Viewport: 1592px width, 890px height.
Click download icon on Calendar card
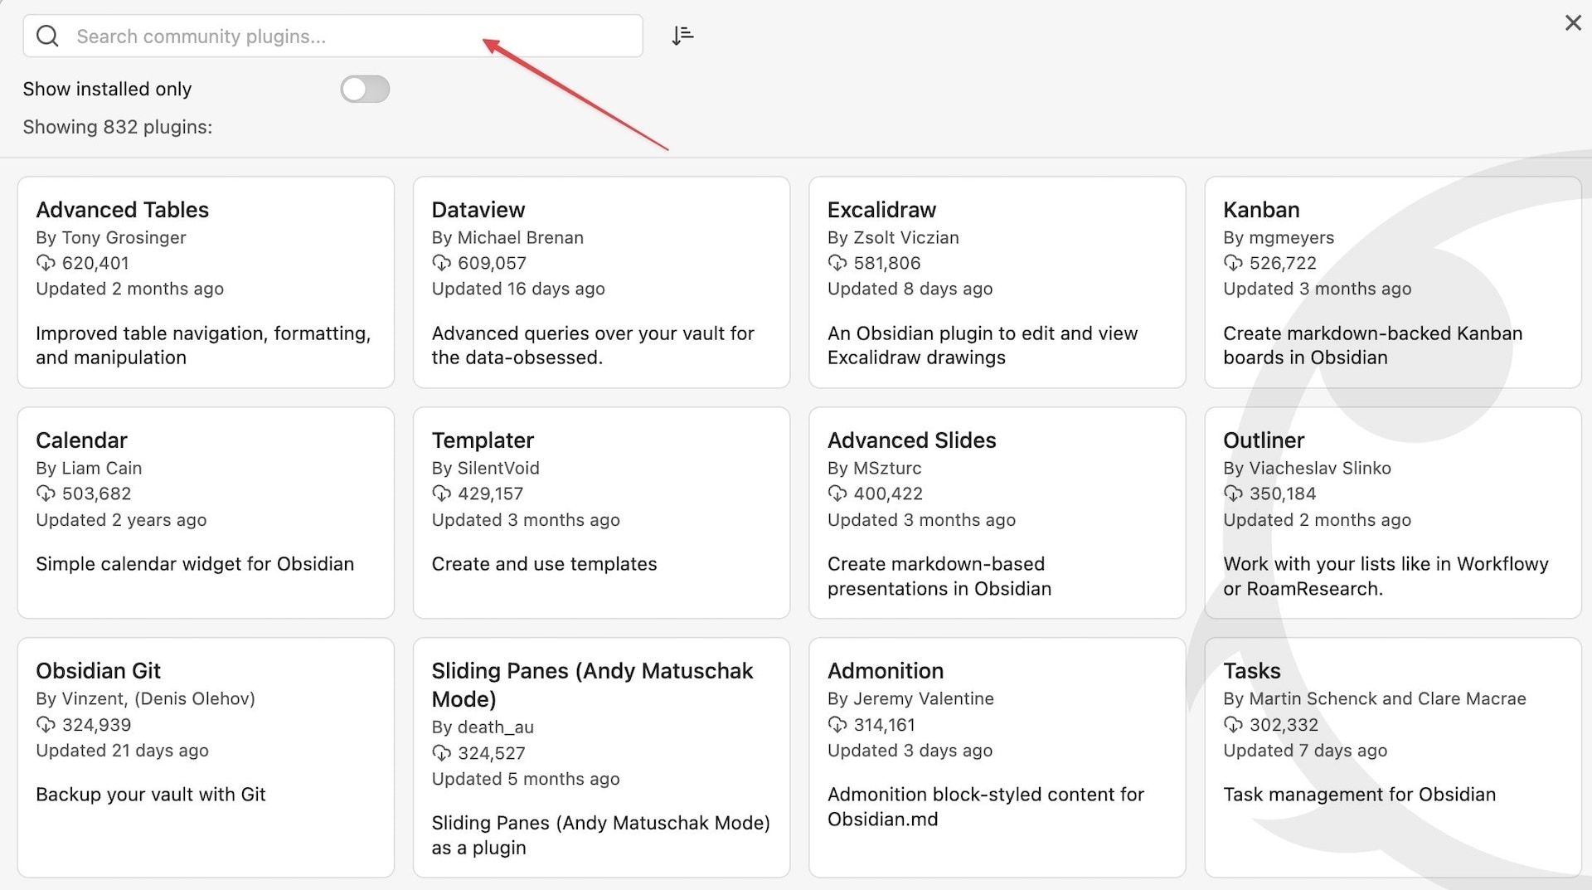(46, 494)
